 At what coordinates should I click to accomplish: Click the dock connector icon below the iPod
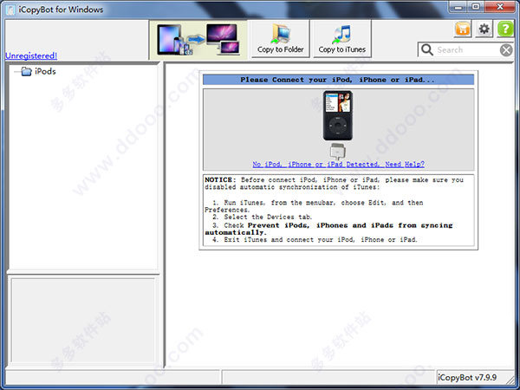point(338,151)
